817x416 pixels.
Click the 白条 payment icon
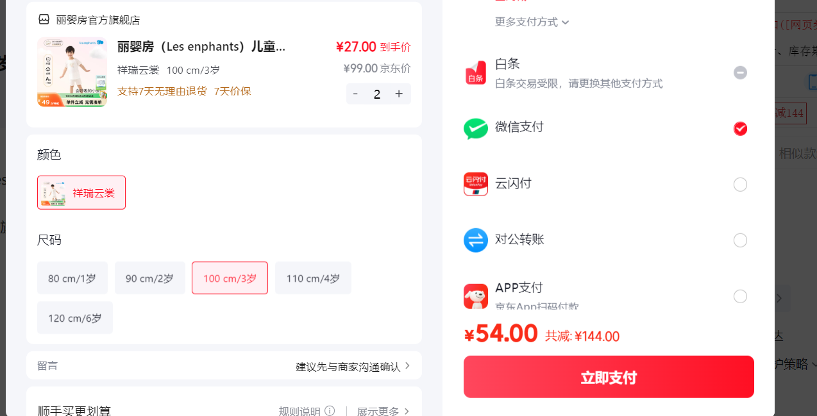click(476, 73)
